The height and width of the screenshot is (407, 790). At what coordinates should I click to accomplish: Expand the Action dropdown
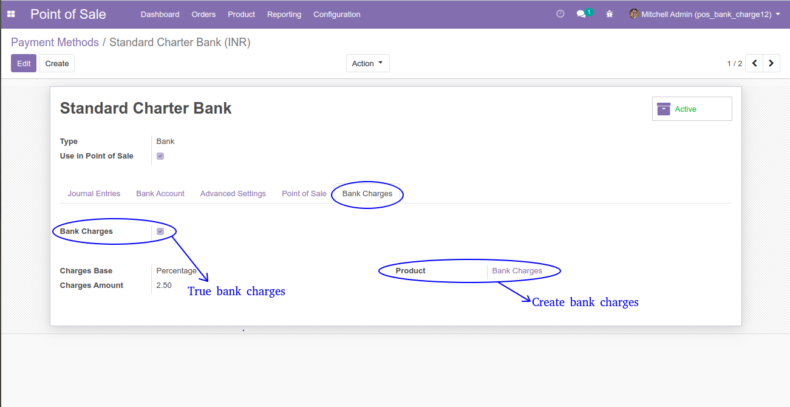point(368,63)
